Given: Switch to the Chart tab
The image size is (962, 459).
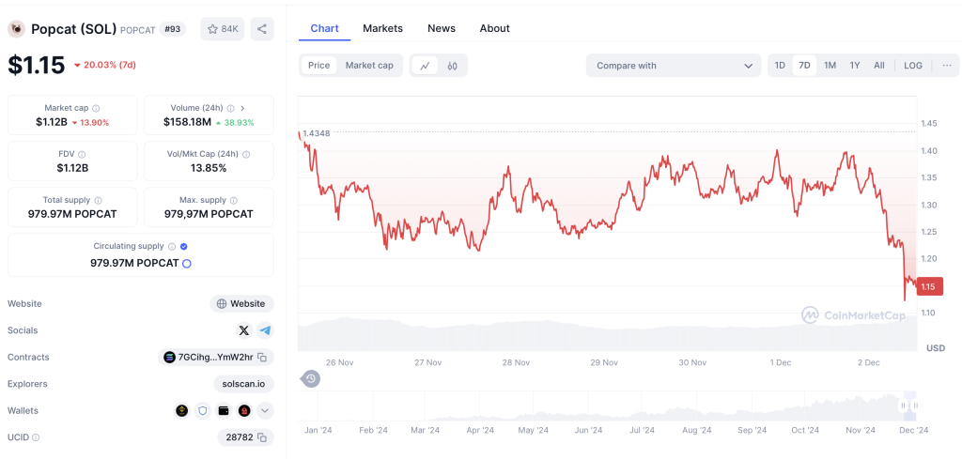Looking at the screenshot, I should pyautogui.click(x=324, y=28).
